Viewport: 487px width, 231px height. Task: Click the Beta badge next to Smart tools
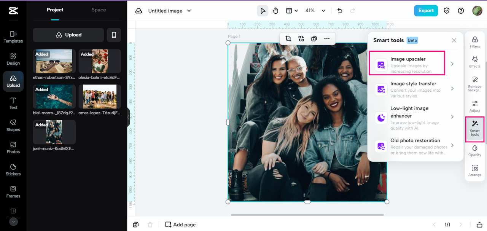coord(412,40)
